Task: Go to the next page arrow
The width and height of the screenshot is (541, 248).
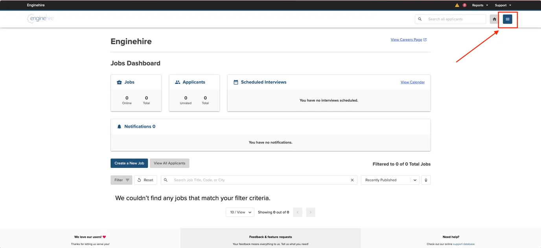Action: click(311, 212)
